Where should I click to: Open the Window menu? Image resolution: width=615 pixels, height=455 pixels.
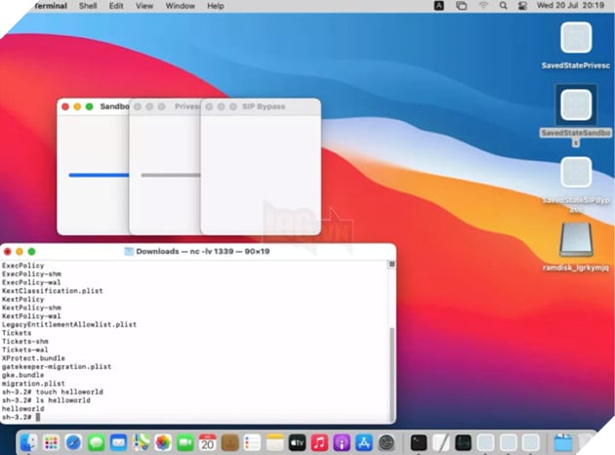click(x=180, y=6)
